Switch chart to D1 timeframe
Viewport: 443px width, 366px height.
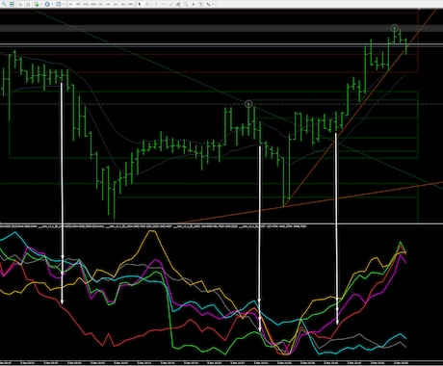click(116, 4)
